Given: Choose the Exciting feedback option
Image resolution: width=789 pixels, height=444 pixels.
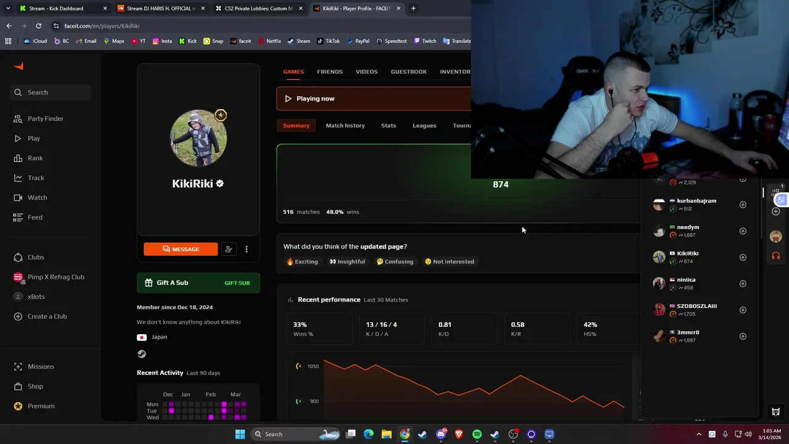Looking at the screenshot, I should 302,261.
